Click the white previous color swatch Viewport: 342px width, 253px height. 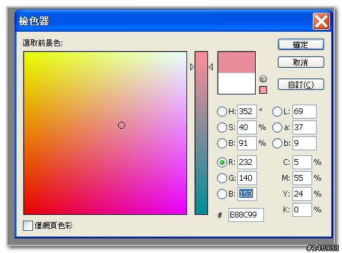point(237,84)
